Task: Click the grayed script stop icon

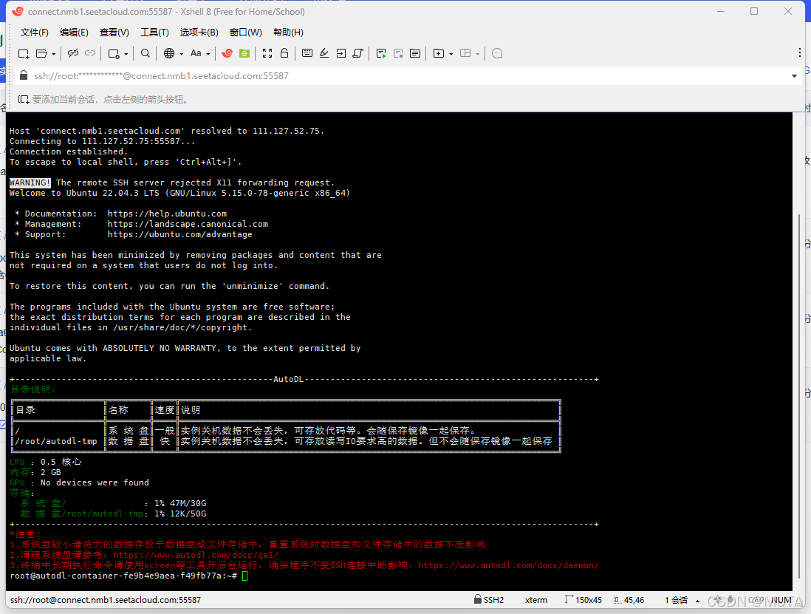Action: click(x=397, y=53)
